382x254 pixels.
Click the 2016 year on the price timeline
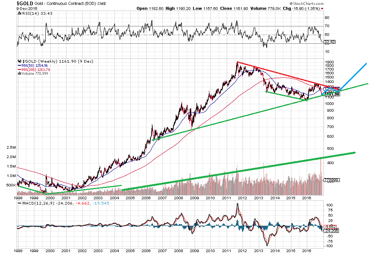(307, 197)
